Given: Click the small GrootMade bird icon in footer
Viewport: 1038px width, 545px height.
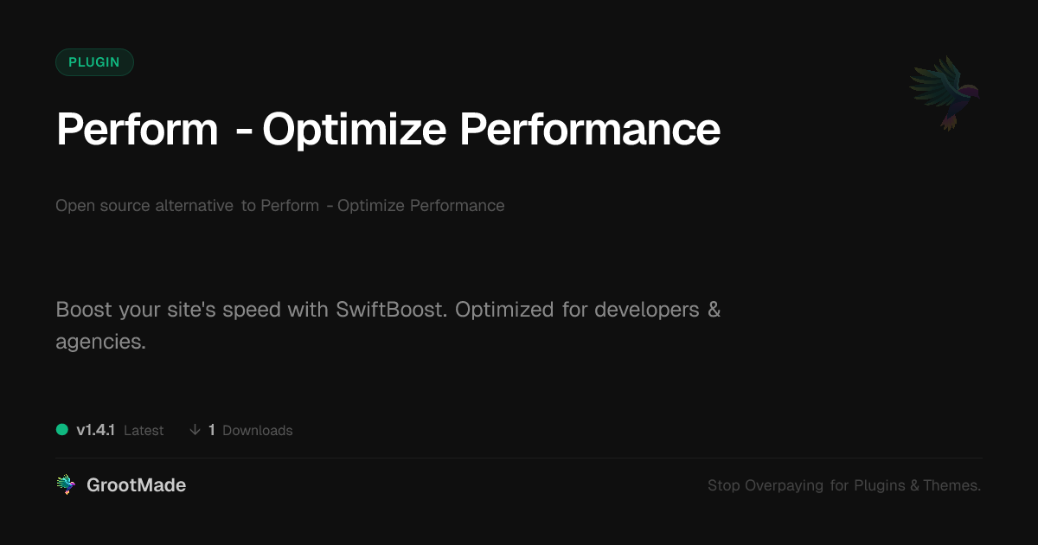Looking at the screenshot, I should [x=66, y=485].
